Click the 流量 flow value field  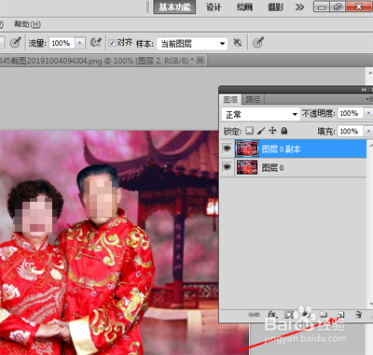62,43
